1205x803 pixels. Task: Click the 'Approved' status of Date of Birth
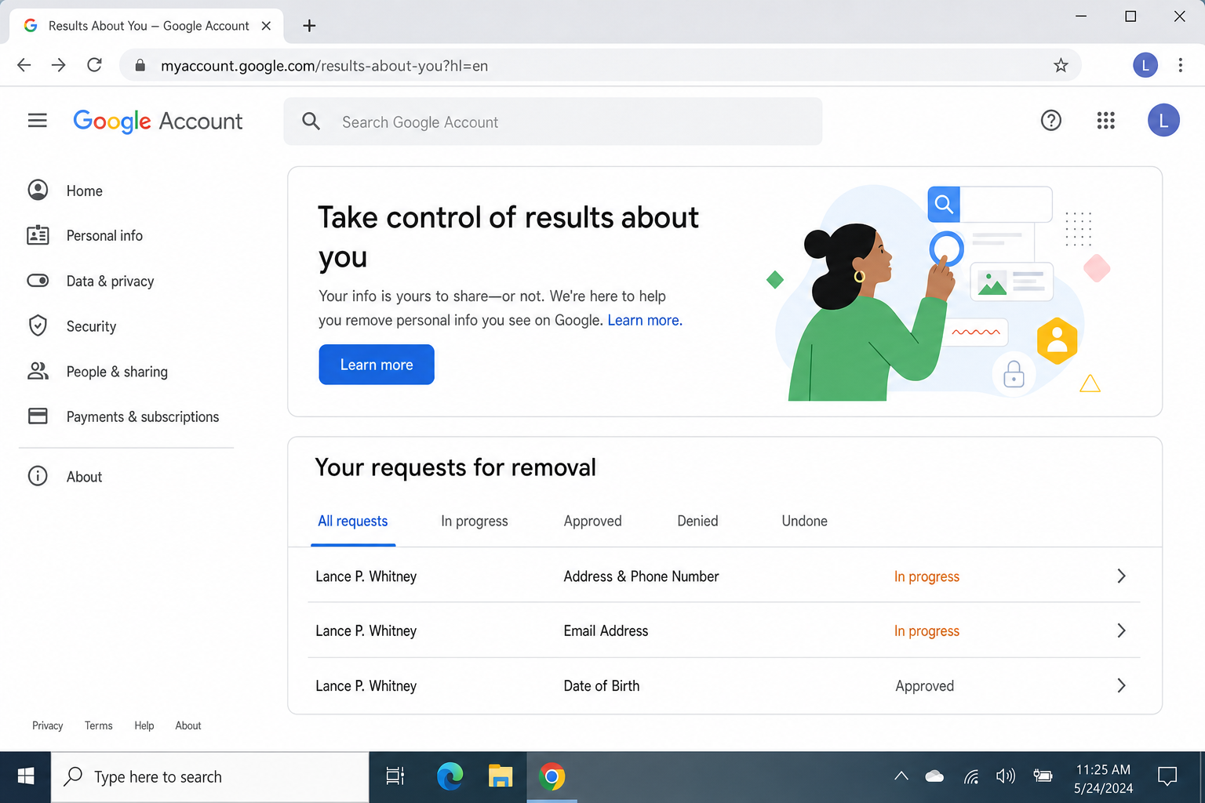tap(925, 686)
